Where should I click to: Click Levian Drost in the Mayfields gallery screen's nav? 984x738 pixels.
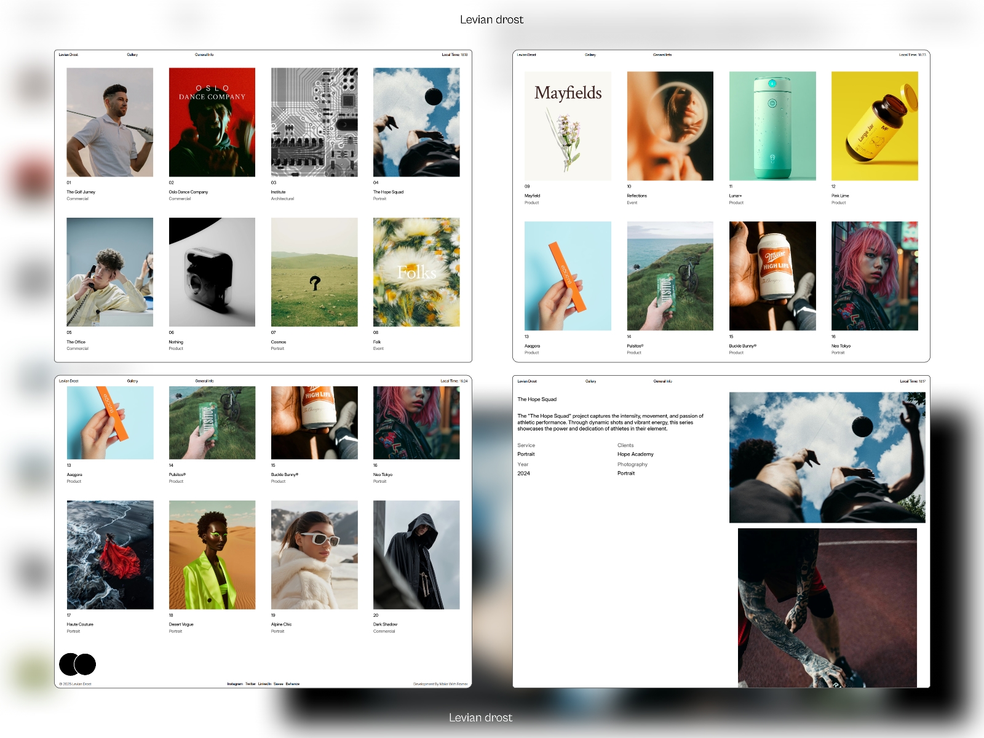[526, 55]
